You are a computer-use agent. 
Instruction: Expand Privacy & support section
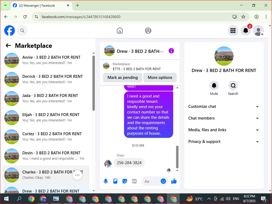pos(224,142)
